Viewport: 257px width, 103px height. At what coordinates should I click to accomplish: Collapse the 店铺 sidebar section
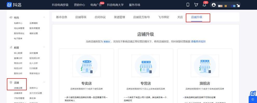tap(44, 83)
